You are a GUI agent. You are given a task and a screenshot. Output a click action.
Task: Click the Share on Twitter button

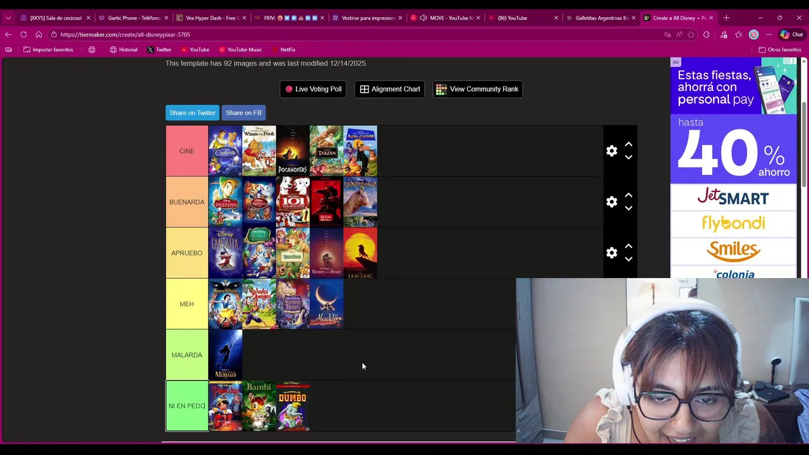pos(192,112)
